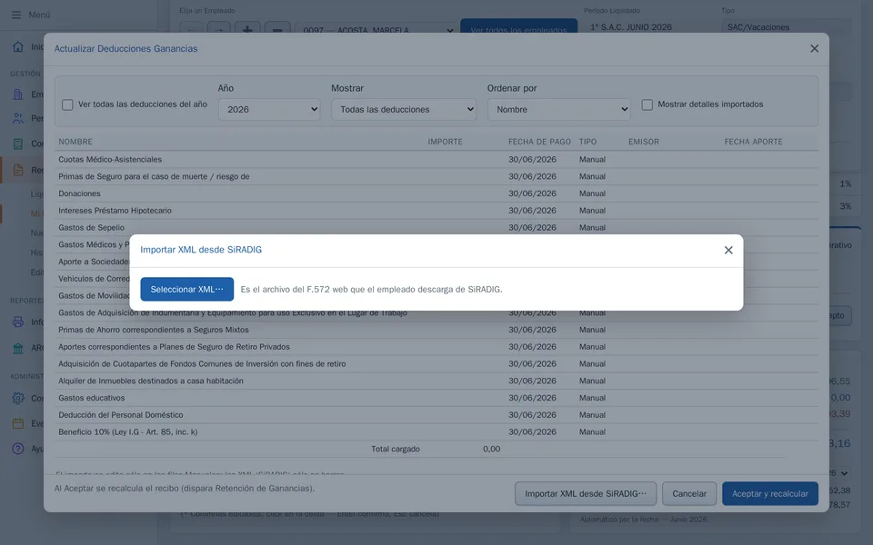
Task: Select Gastos educativos row
Action: [436, 398]
